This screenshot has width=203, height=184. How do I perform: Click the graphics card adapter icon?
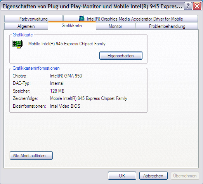(x=17, y=44)
